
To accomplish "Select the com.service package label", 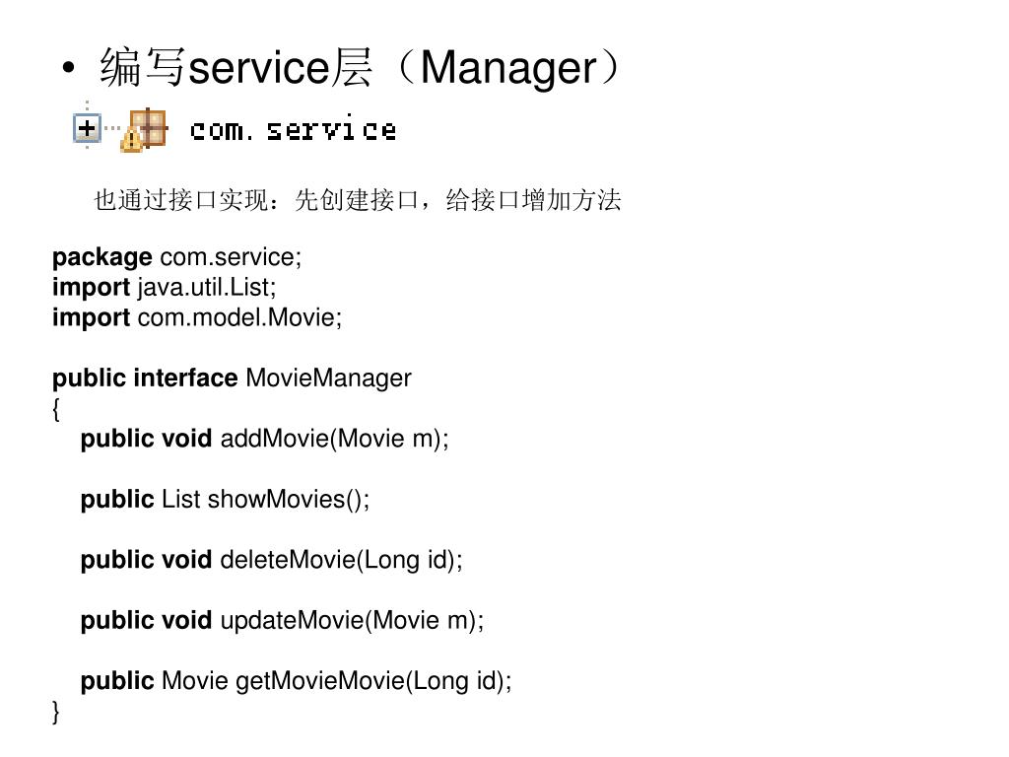I will [293, 129].
